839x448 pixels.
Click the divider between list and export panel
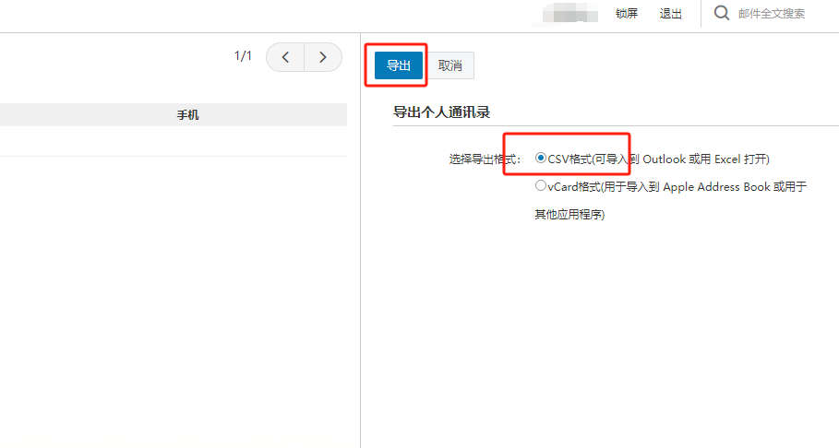pyautogui.click(x=360, y=277)
